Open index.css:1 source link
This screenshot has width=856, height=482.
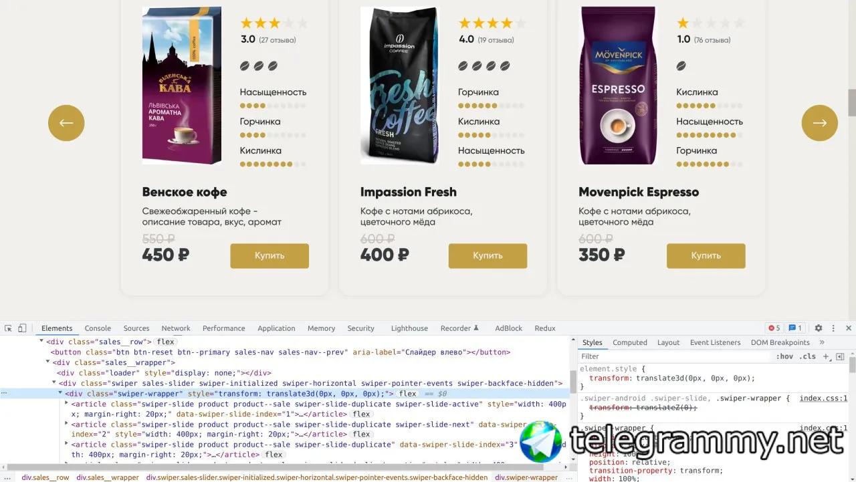click(x=823, y=398)
